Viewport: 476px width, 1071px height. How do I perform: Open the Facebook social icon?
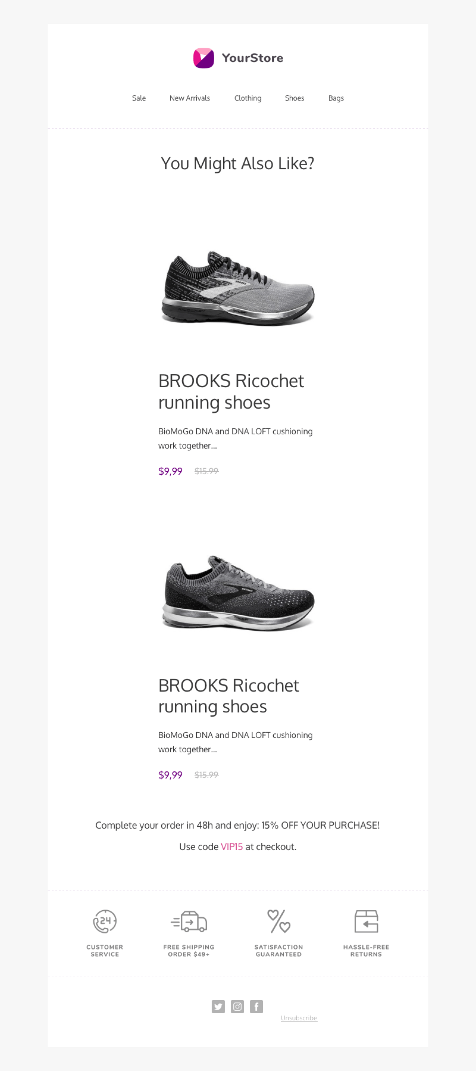[x=256, y=1007]
